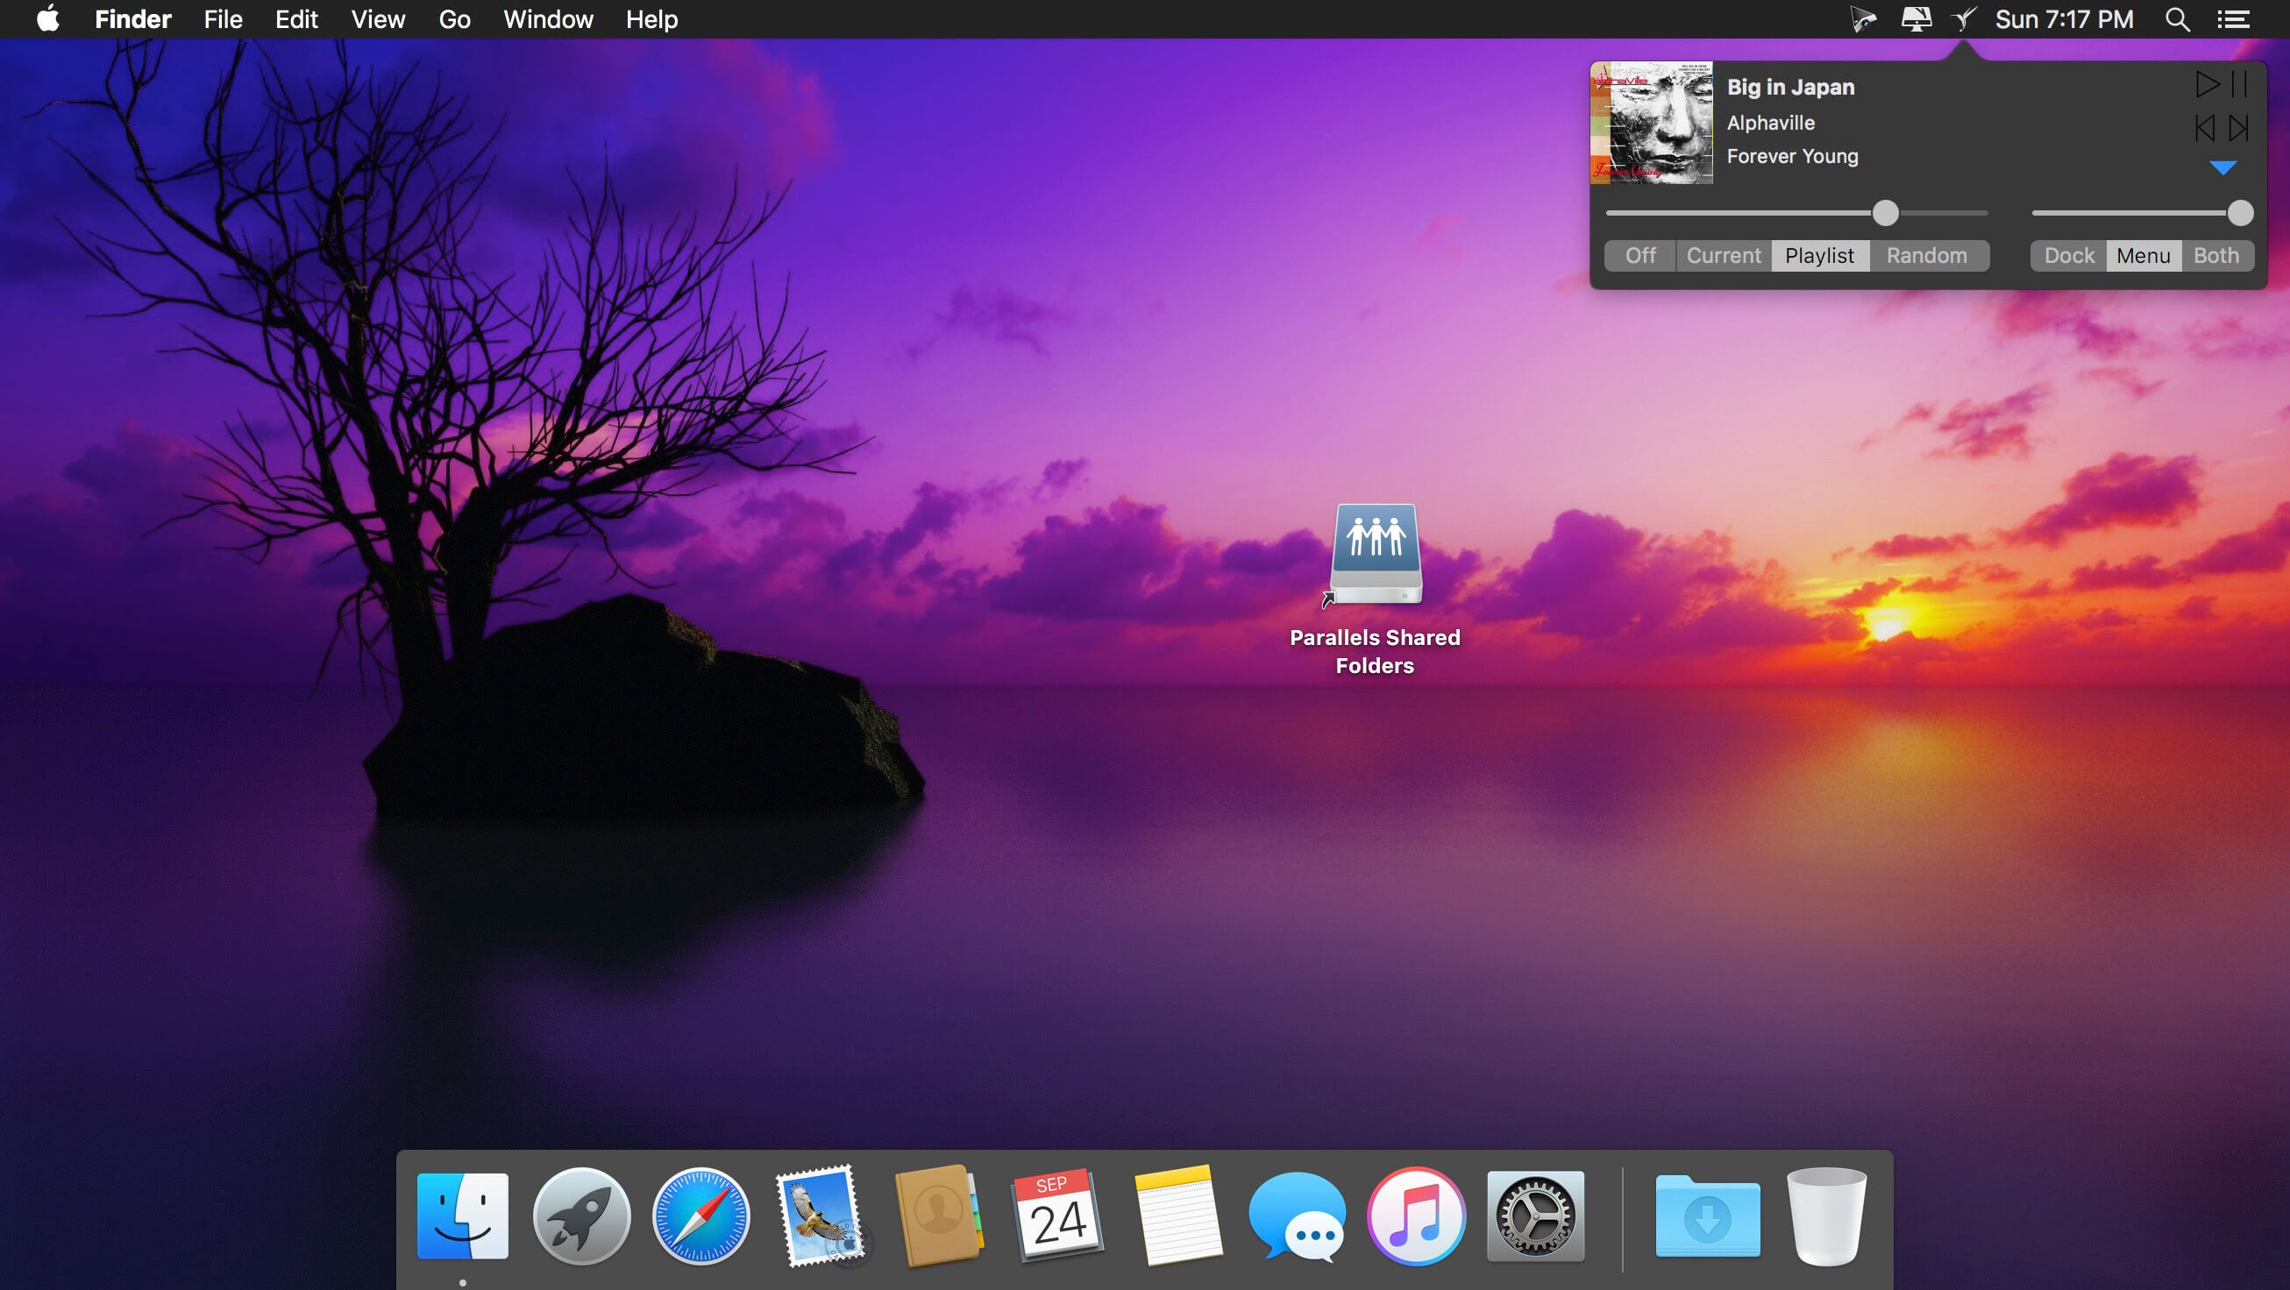Screen dimensions: 2290x1290
Task: Open Notification Center list icon
Action: click(x=2232, y=19)
